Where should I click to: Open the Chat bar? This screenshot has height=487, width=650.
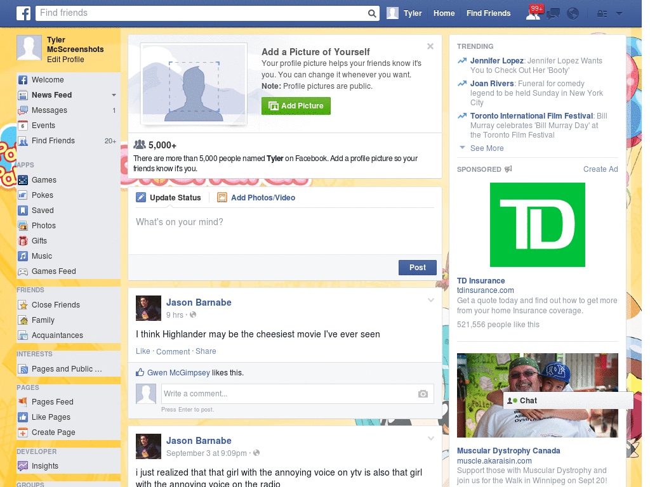568,401
